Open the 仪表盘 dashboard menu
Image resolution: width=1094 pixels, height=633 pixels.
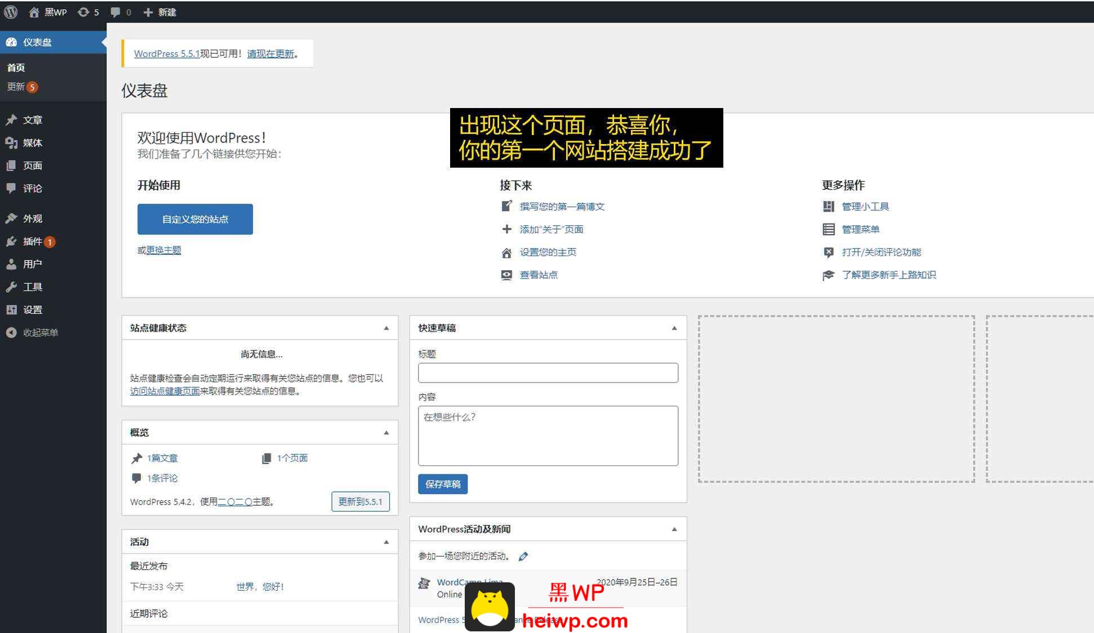(x=53, y=42)
